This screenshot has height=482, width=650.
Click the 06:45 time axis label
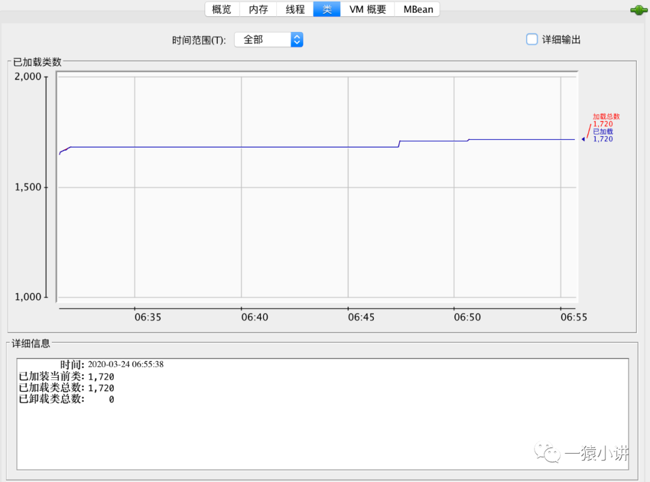(x=361, y=317)
